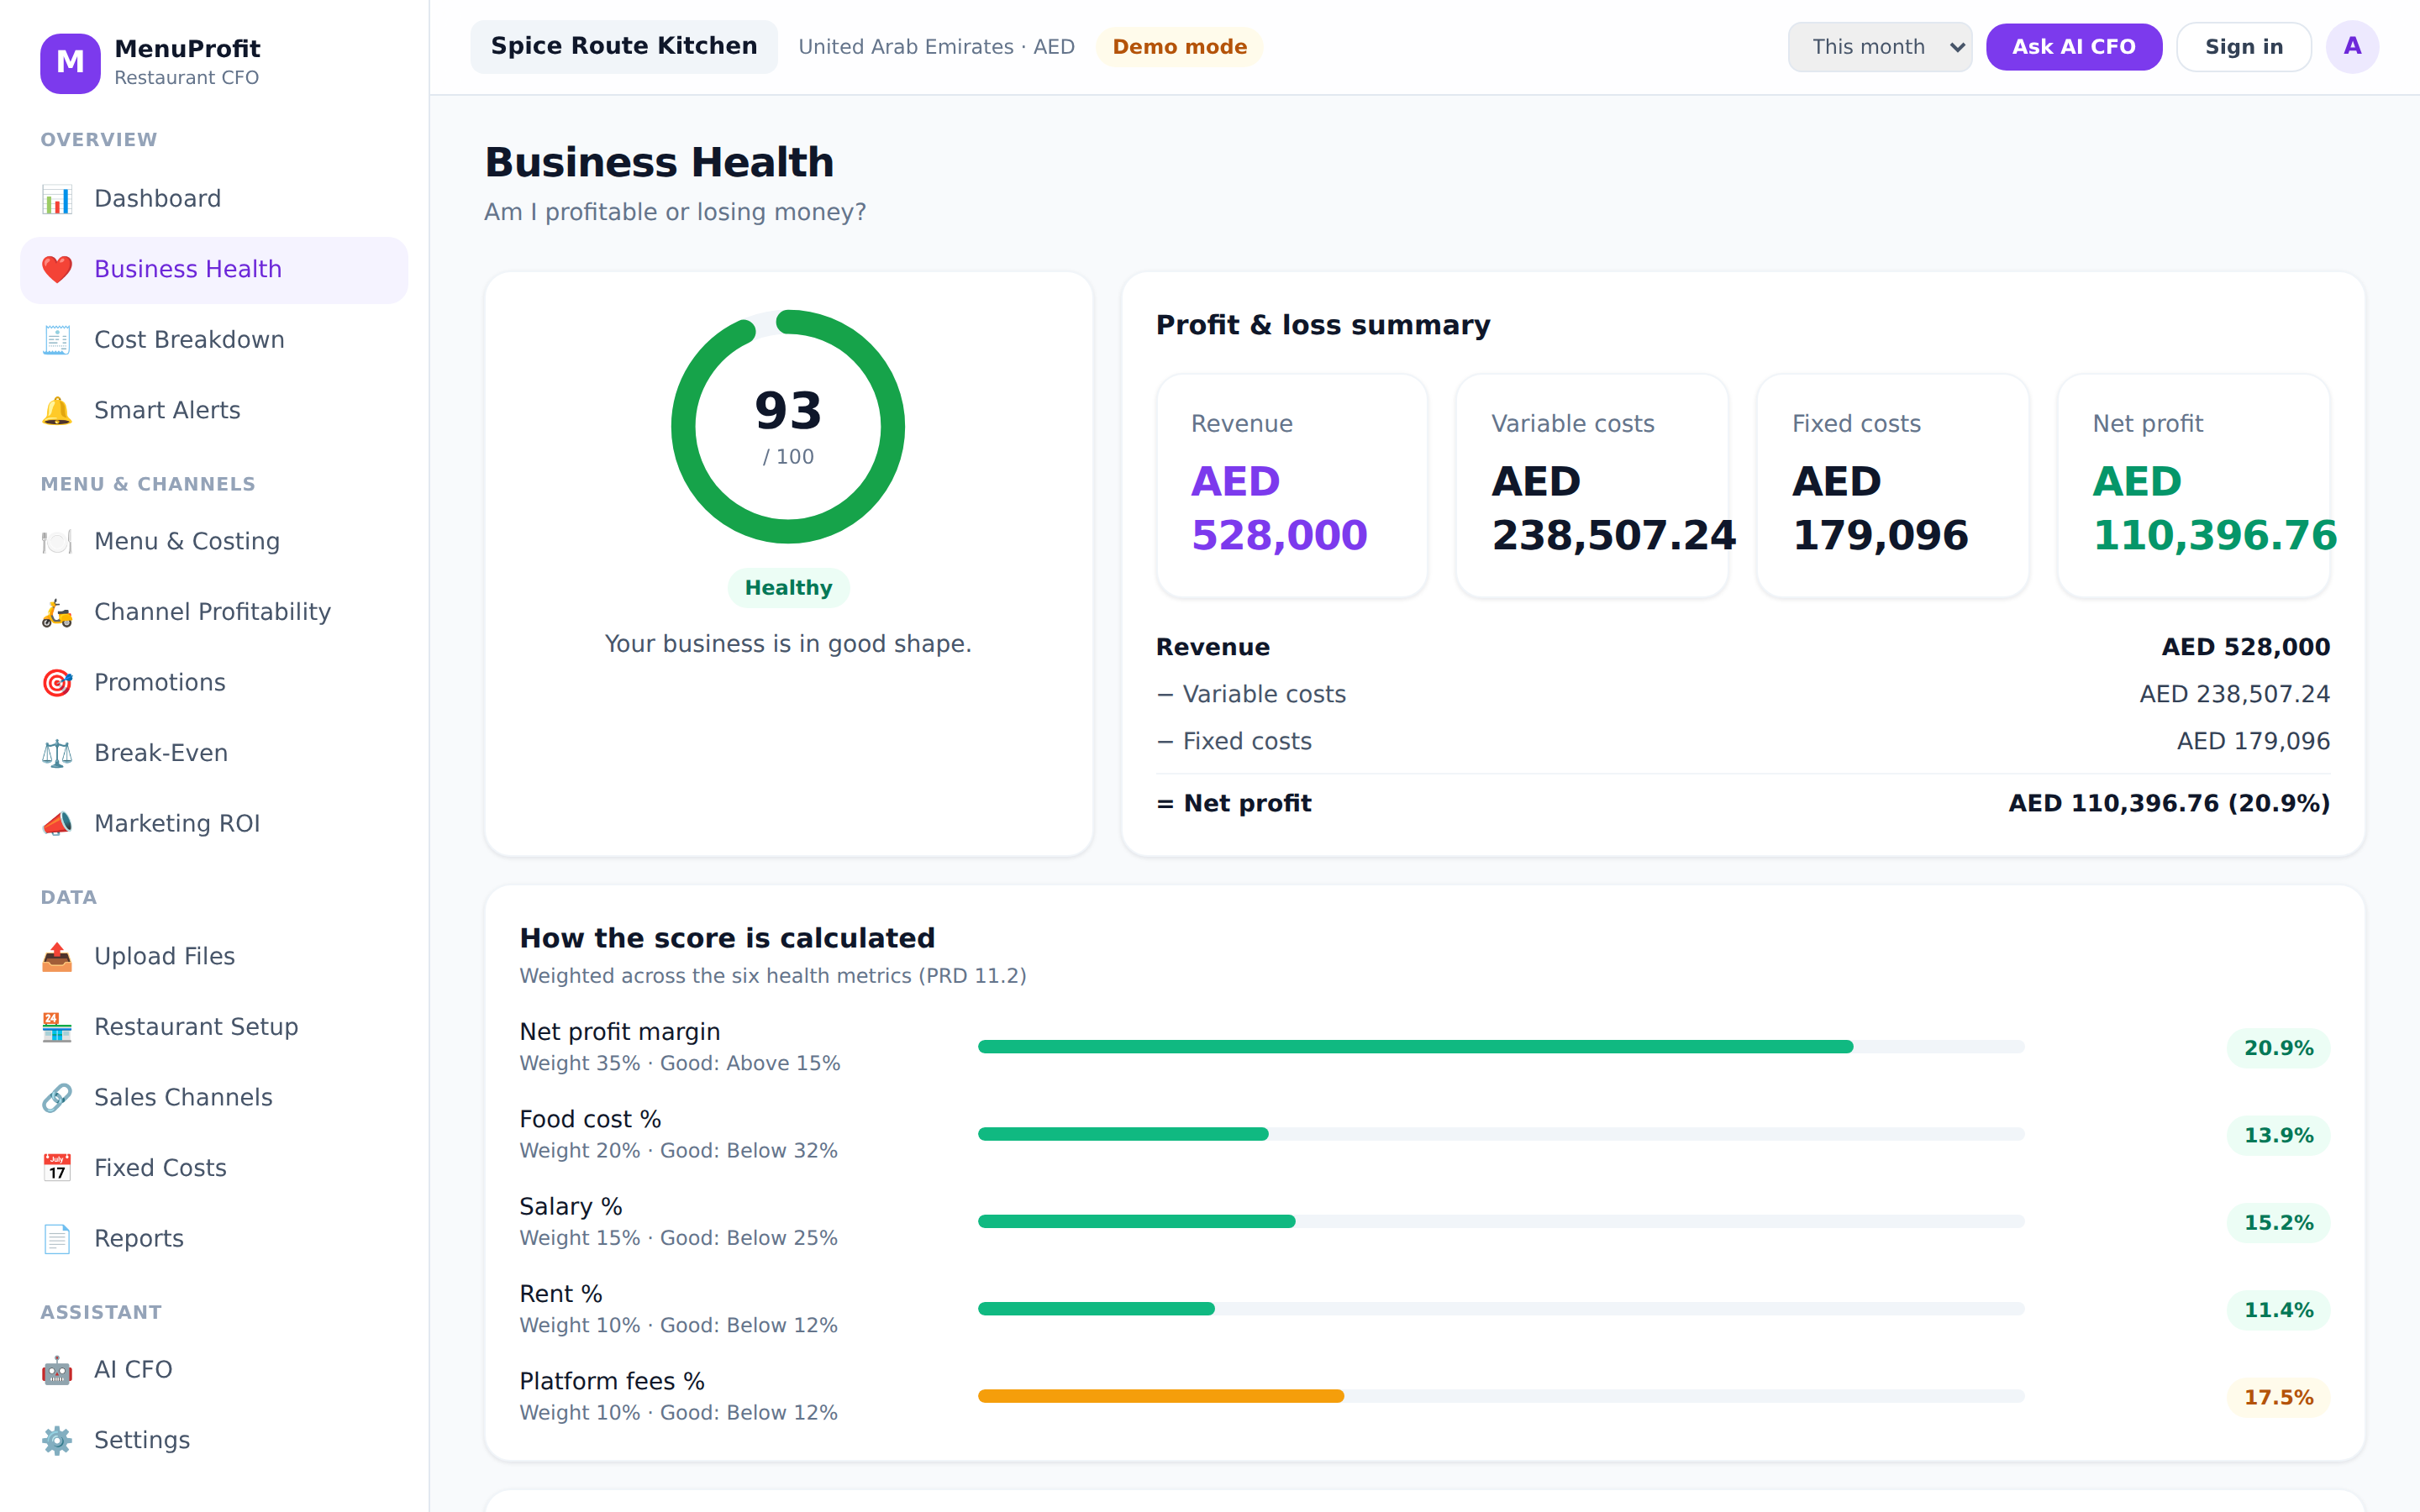Click "United Arab Emirates · AED" label
The height and width of the screenshot is (1512, 2420).
(936, 47)
